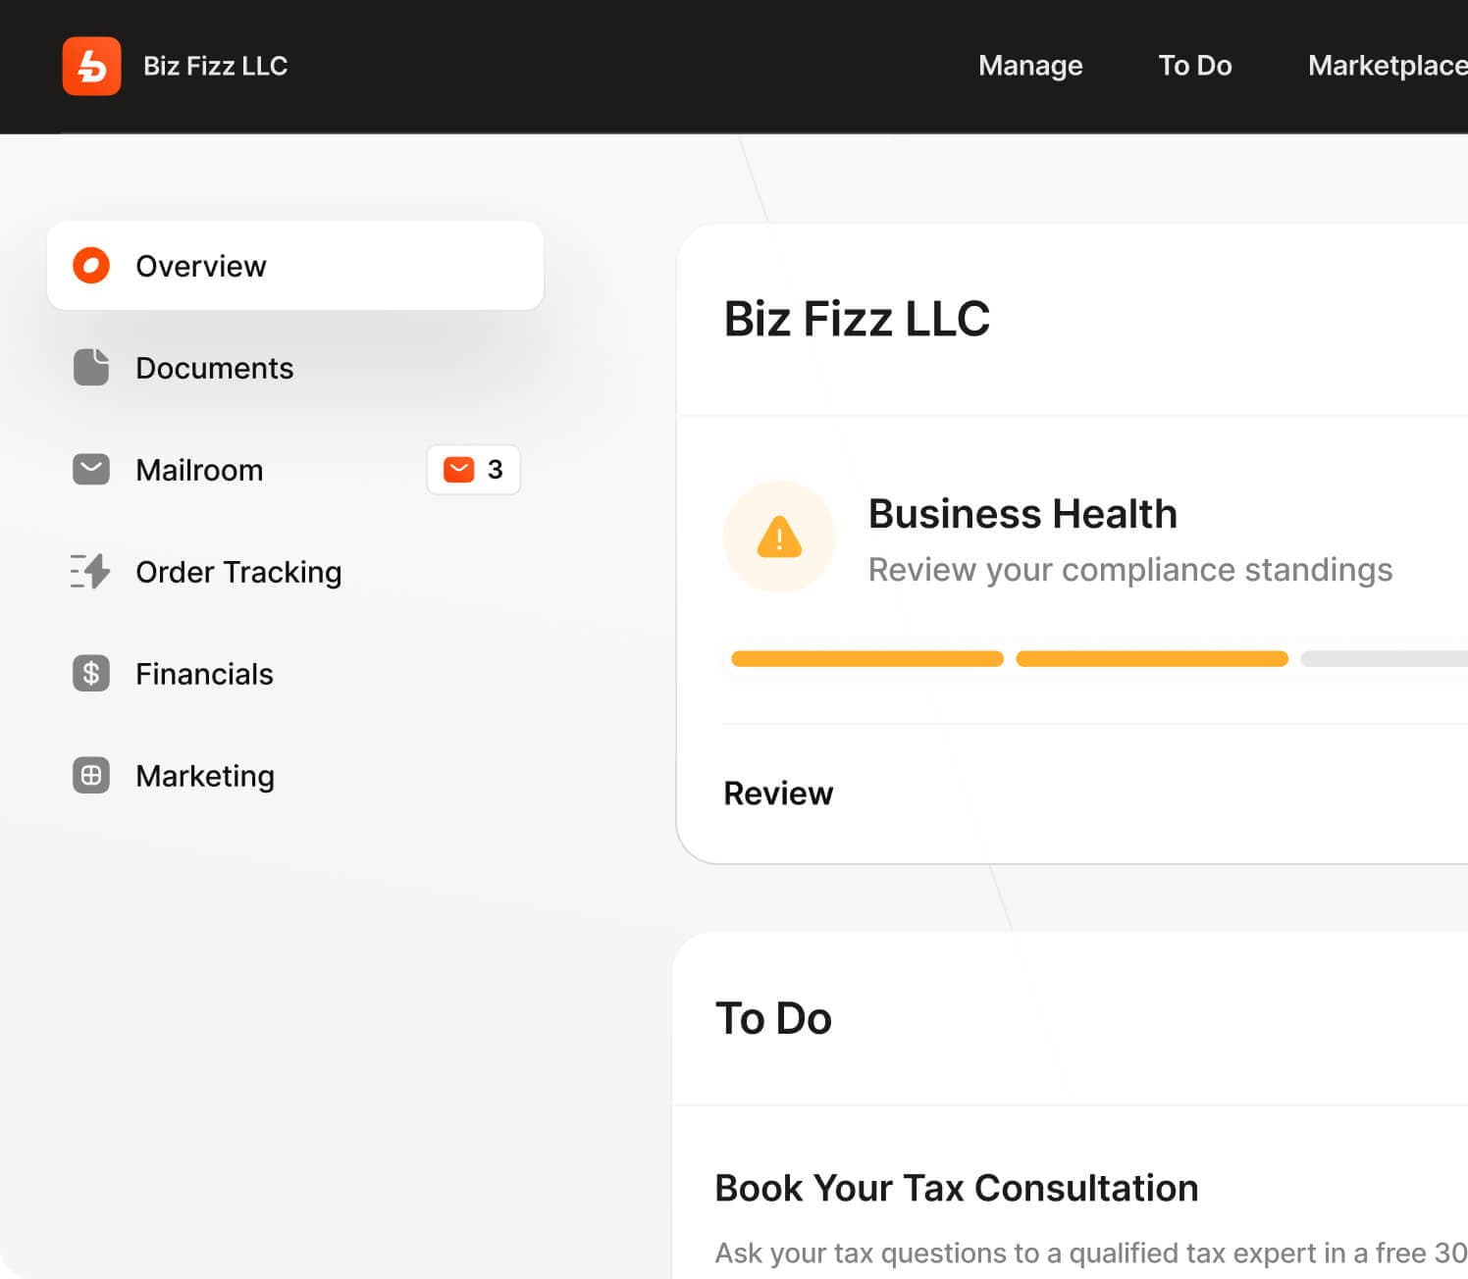1468x1279 pixels.
Task: Click the gray unfilled progress segment
Action: [1384, 659]
